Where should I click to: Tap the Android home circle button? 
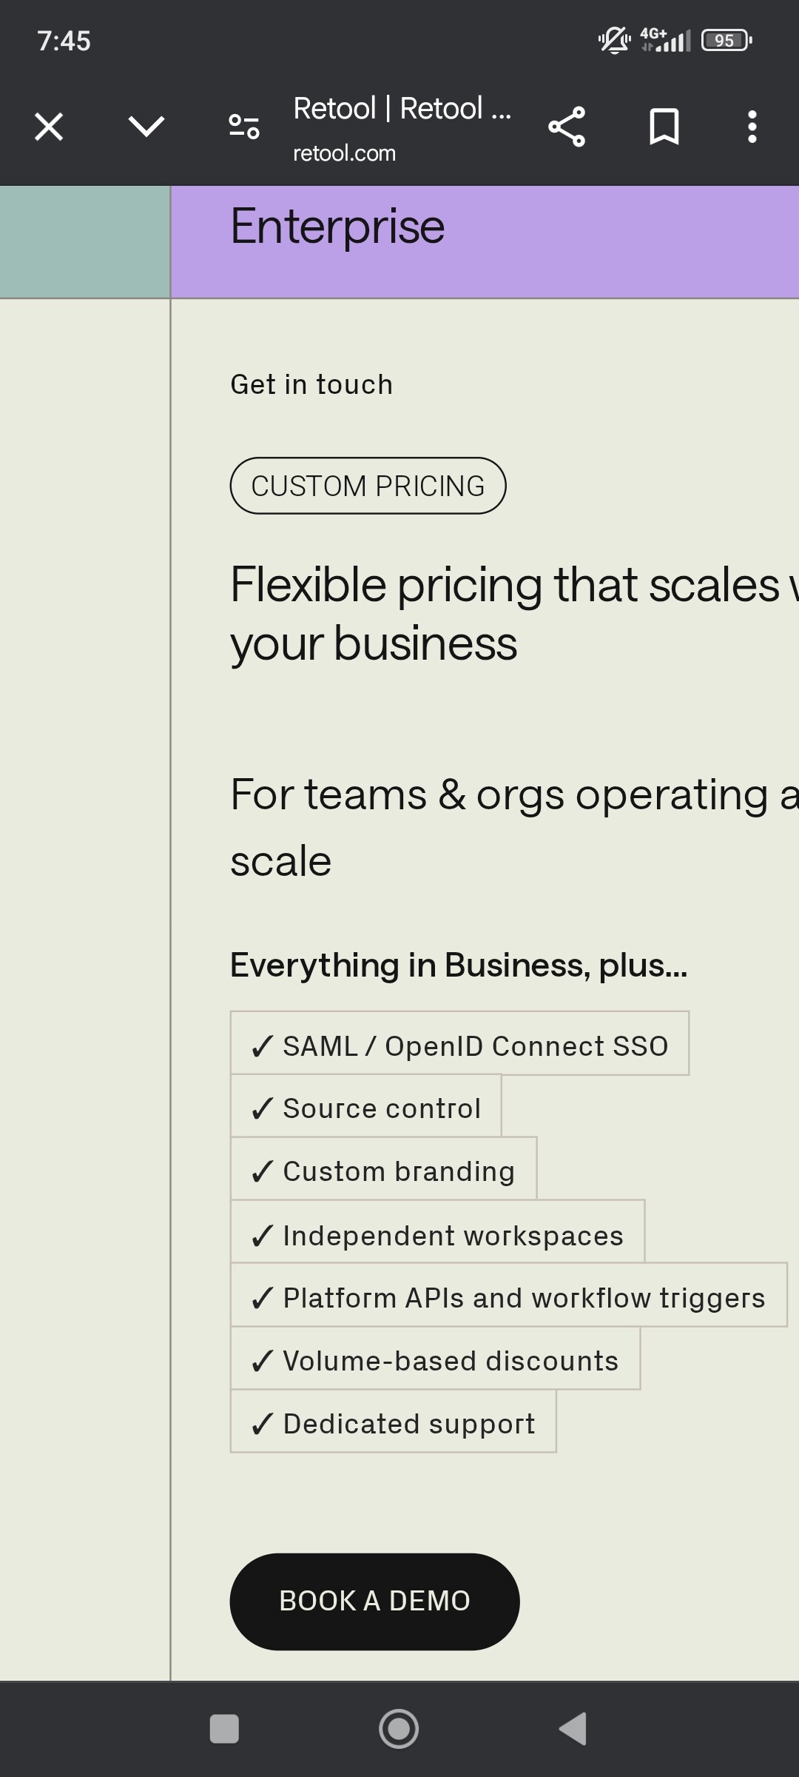point(399,1729)
